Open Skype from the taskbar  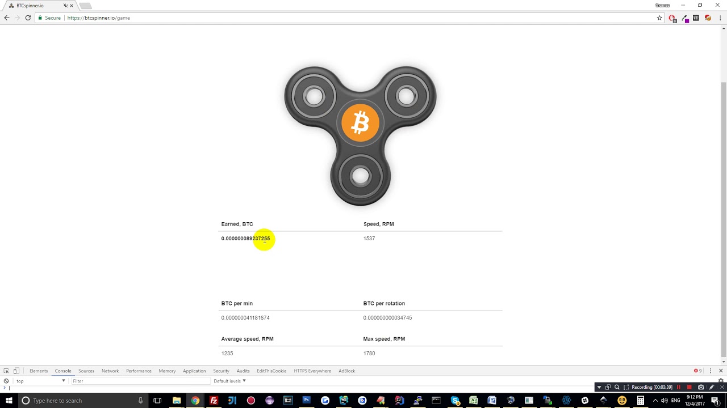click(455, 401)
